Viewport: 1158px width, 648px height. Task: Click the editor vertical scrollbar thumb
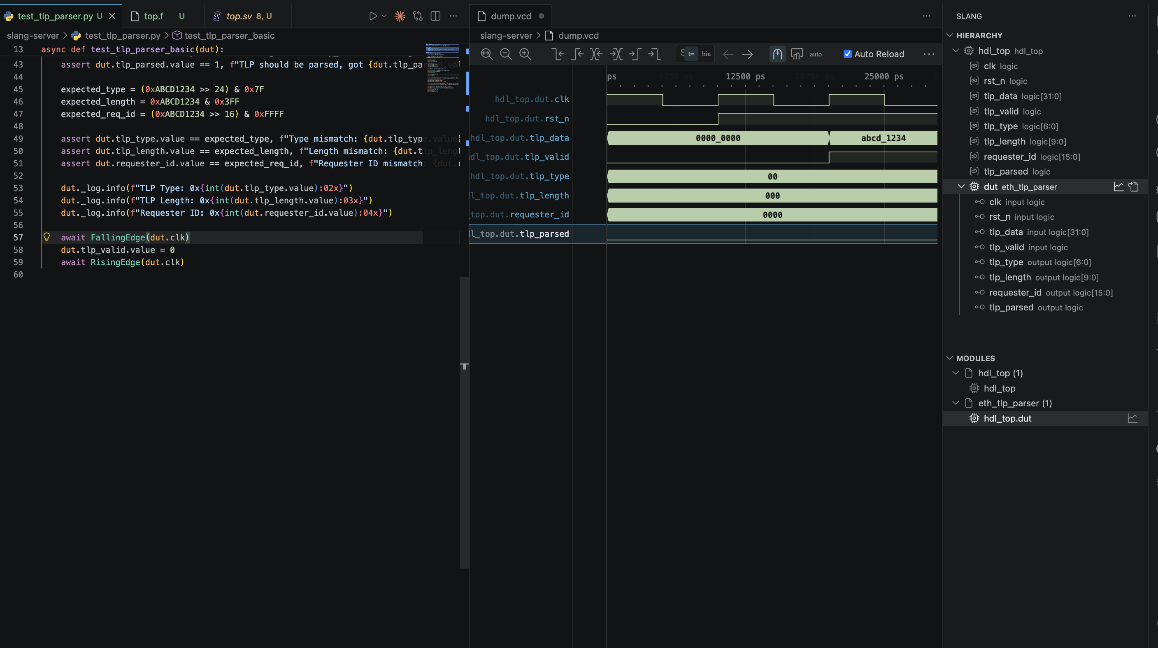coord(465,422)
